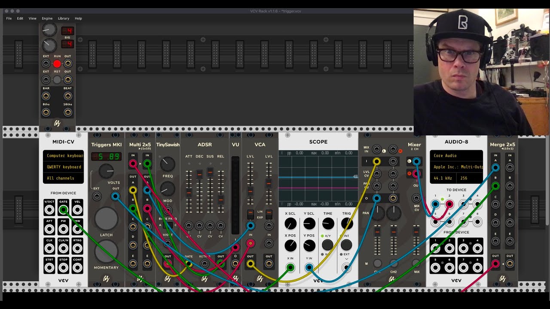Click the CLK output jack on MIDI-CV
Image resolution: width=550 pixels, height=309 pixels.
[x=49, y=248]
